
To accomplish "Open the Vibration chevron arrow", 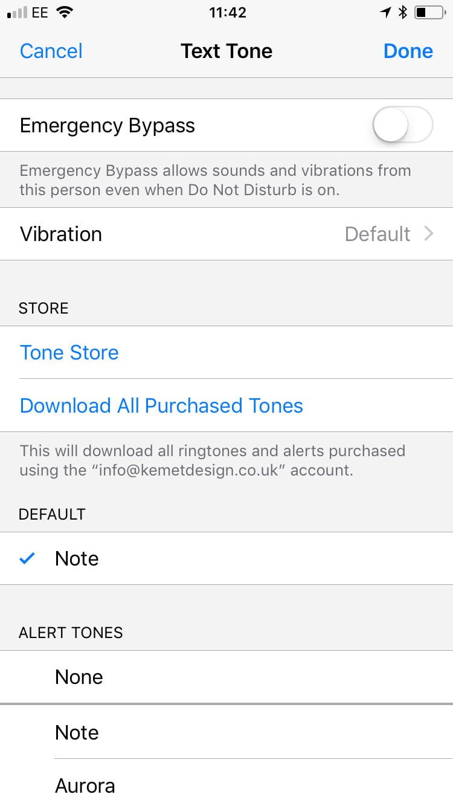I will pyautogui.click(x=429, y=234).
